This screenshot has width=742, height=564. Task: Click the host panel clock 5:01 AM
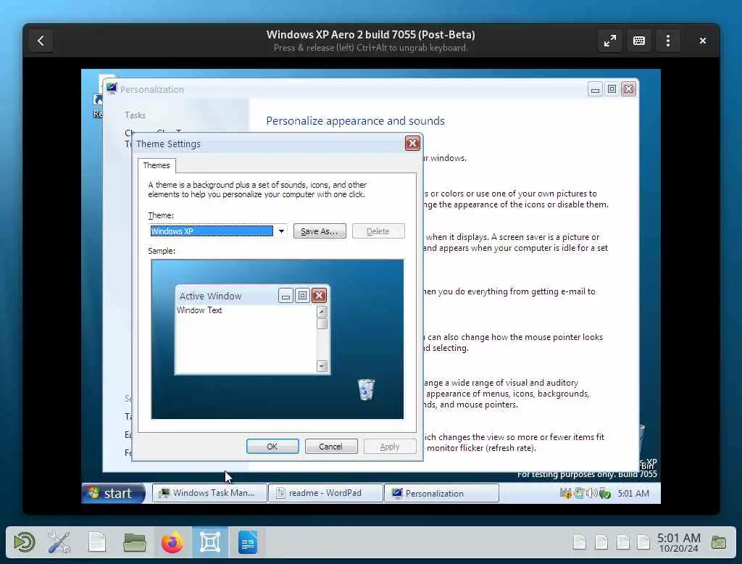coord(678,542)
